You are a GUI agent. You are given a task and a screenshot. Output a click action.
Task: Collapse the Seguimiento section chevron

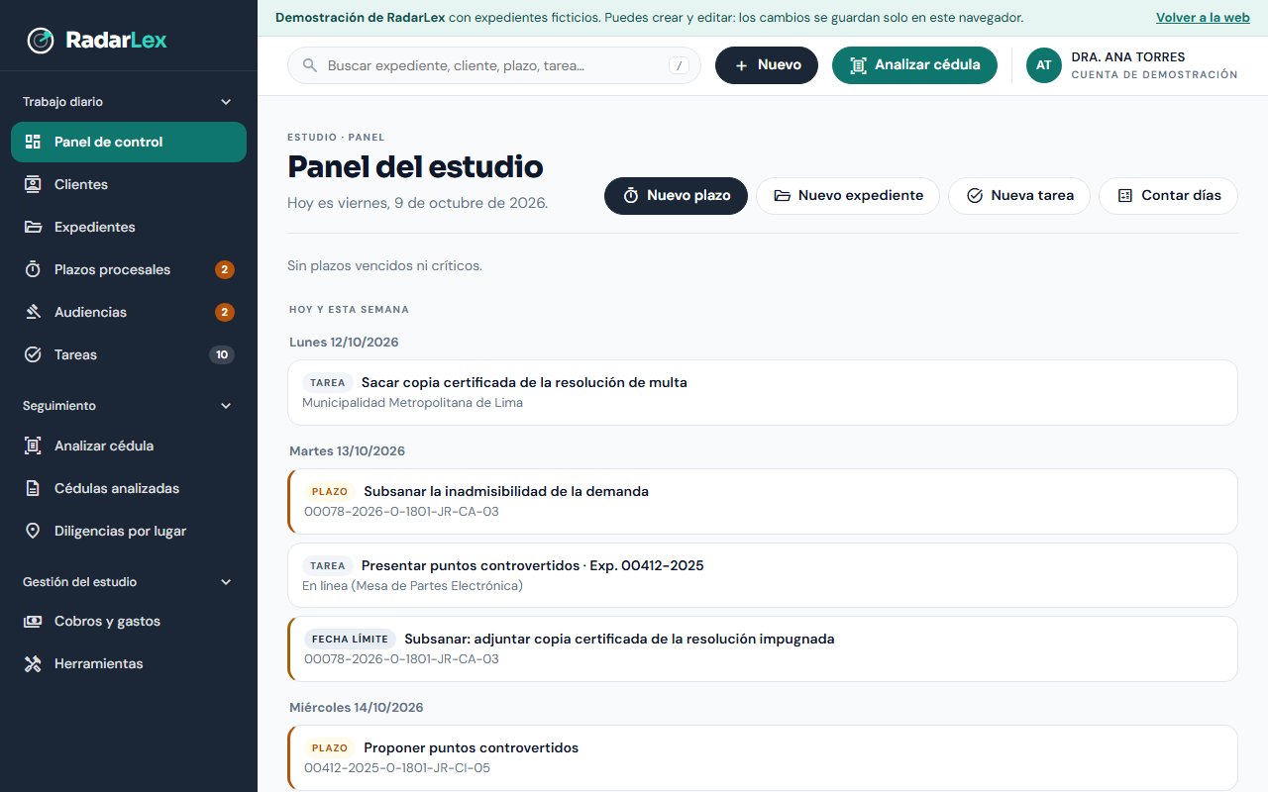tap(226, 406)
